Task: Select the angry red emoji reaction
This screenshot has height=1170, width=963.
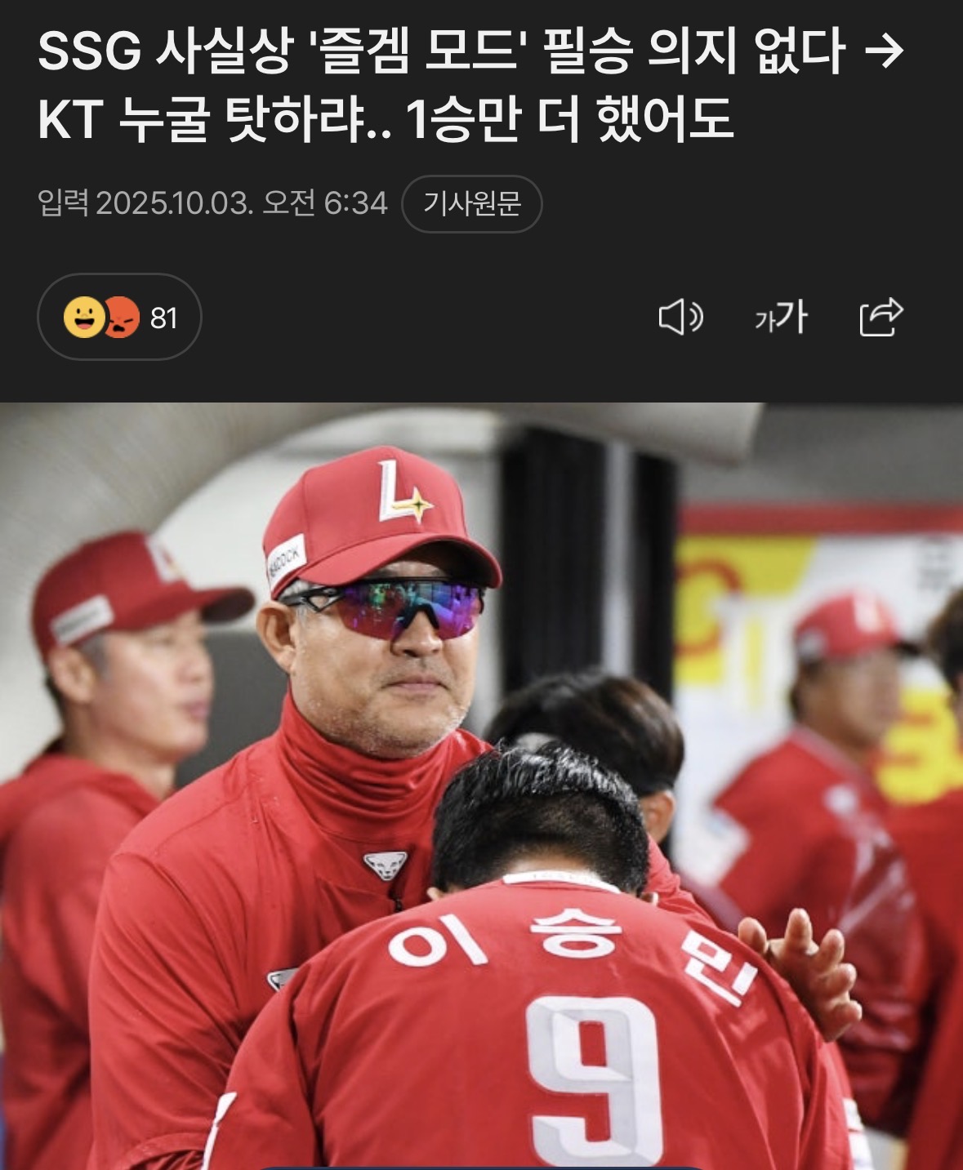Action: pyautogui.click(x=123, y=318)
